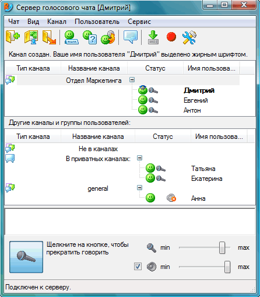The height and width of the screenshot is (297, 260).
Task: Toggle the large microphone talk button
Action: [26, 257]
